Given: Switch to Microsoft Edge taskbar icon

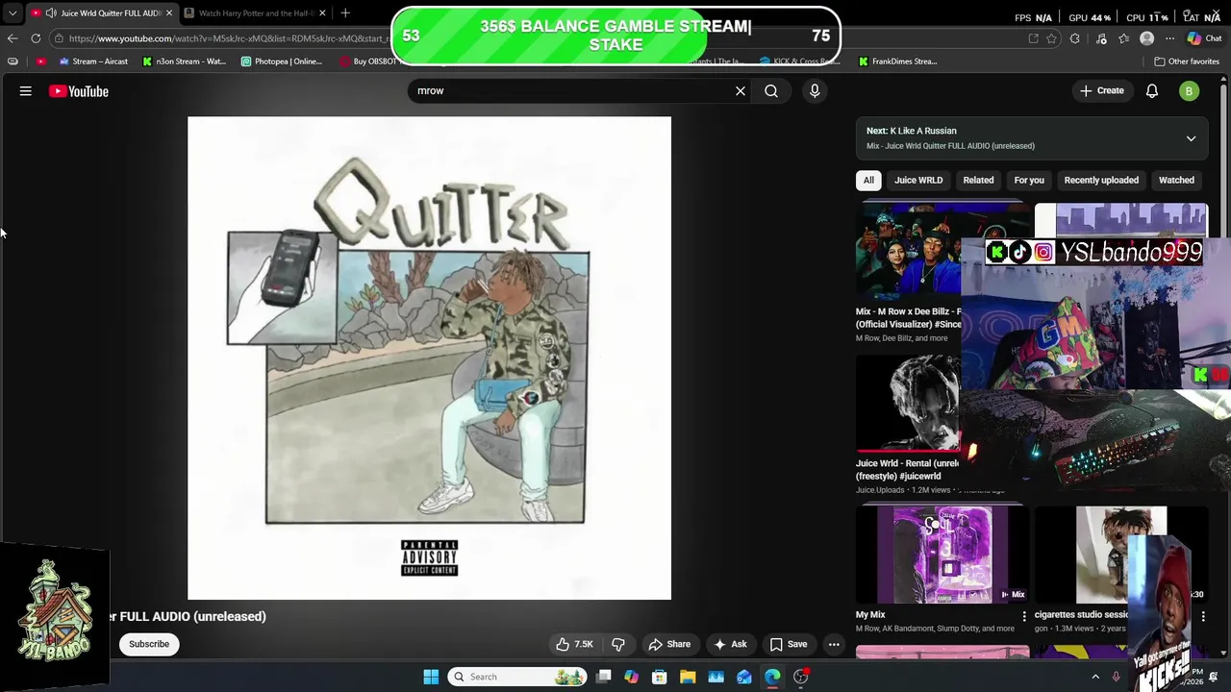Looking at the screenshot, I should [772, 677].
